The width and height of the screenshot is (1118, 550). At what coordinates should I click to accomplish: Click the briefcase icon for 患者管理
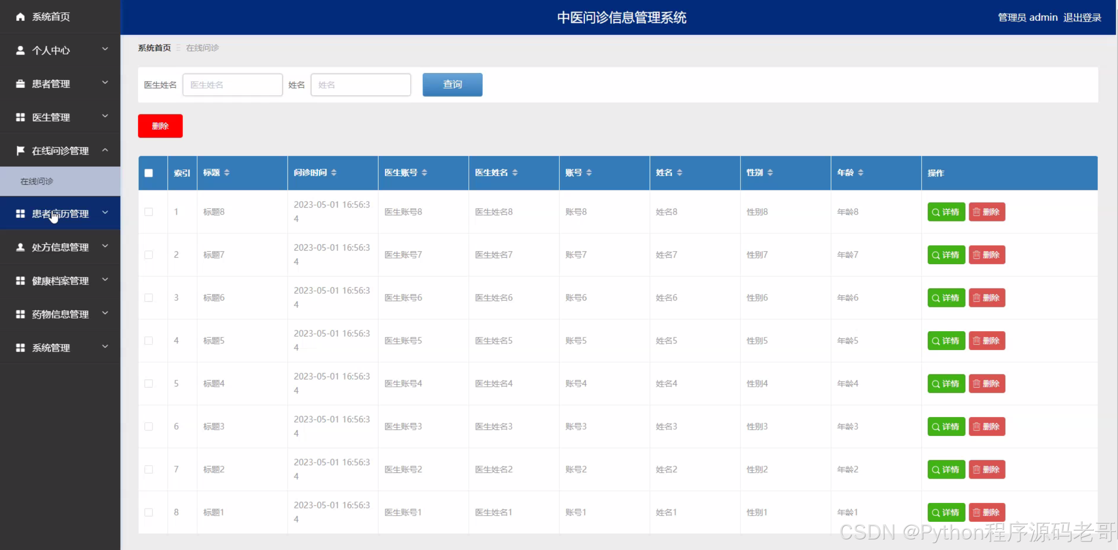tap(20, 84)
